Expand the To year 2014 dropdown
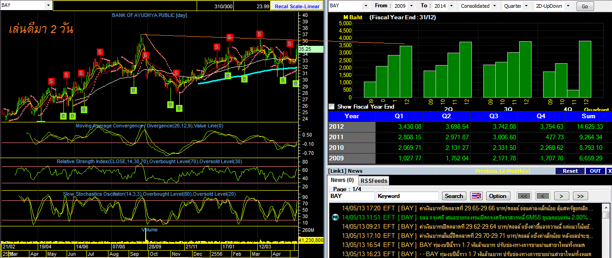The width and height of the screenshot is (612, 258). [x=452, y=5]
